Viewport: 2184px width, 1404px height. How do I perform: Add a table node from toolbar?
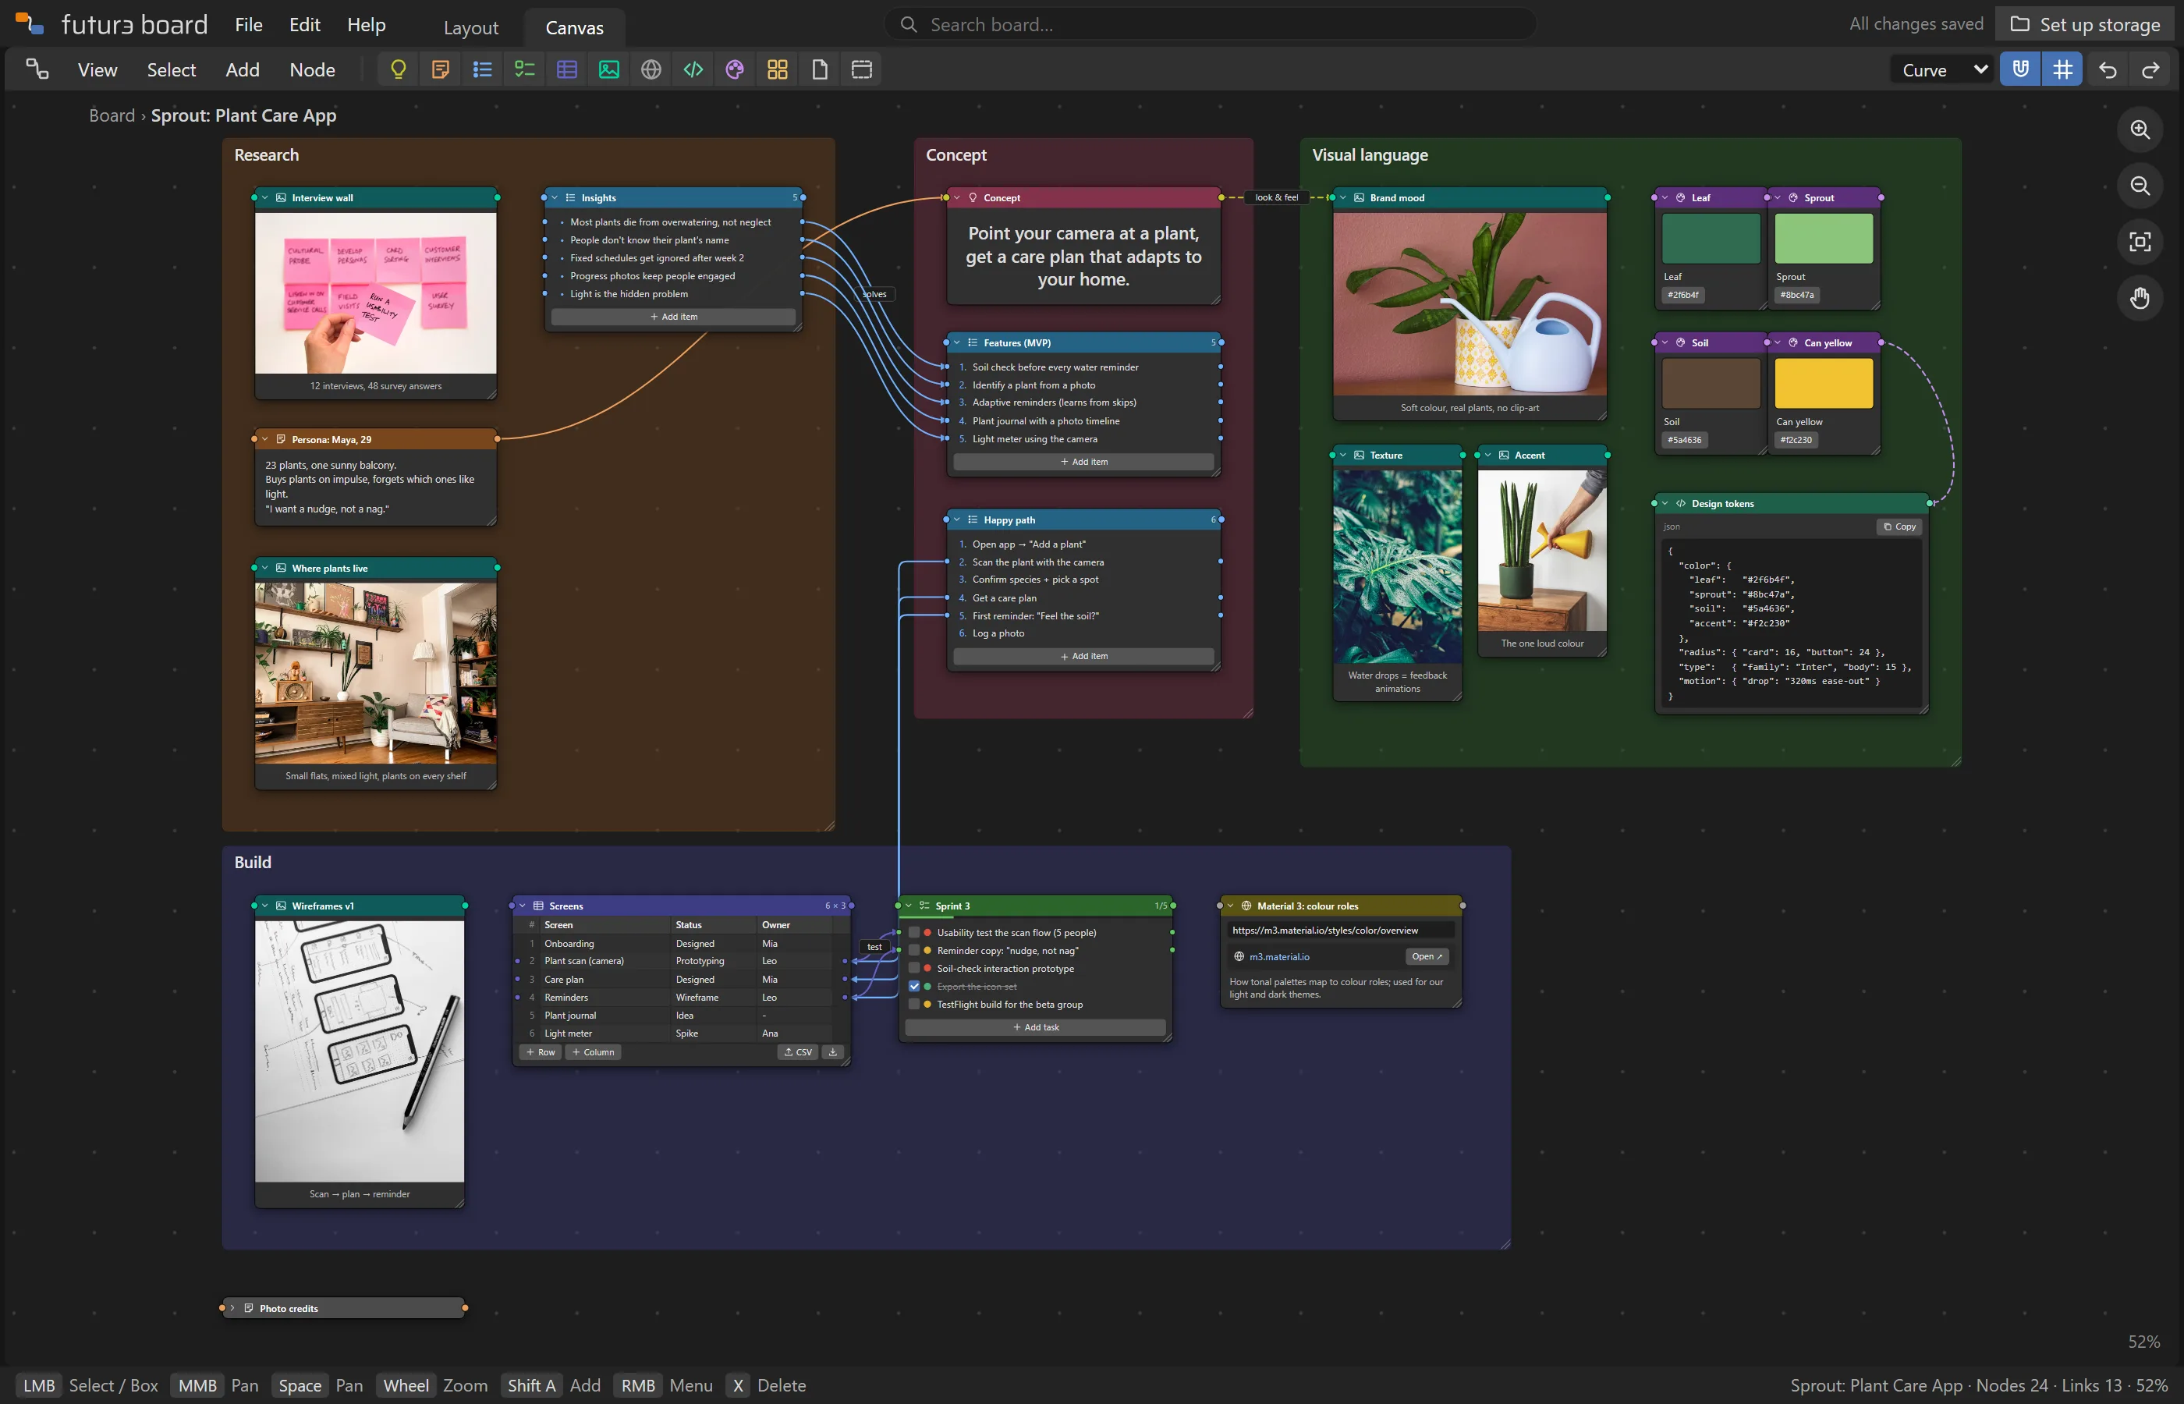(x=567, y=69)
